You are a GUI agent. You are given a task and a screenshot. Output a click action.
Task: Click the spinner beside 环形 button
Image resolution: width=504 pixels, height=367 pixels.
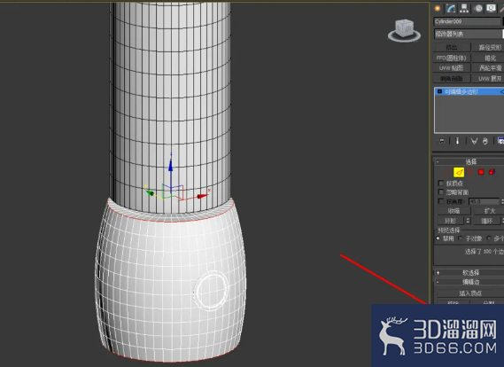click(468, 221)
